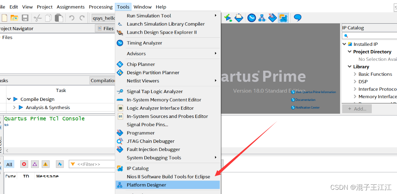Expand the Analysis & Synthesis task
The image size is (397, 194).
14,107
